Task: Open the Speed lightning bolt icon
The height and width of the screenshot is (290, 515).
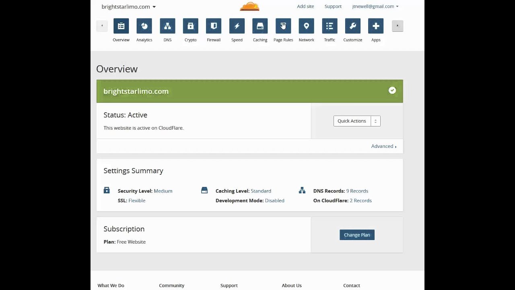Action: coord(237,26)
